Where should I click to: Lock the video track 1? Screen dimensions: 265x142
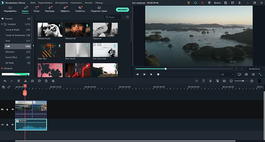click(7, 109)
